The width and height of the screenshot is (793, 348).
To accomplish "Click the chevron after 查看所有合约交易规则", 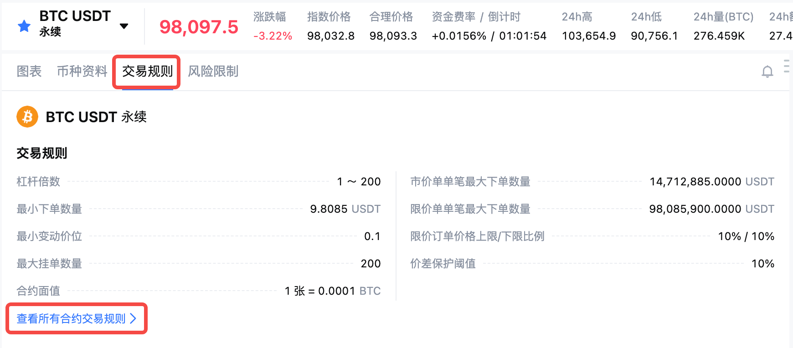I will click(x=133, y=318).
